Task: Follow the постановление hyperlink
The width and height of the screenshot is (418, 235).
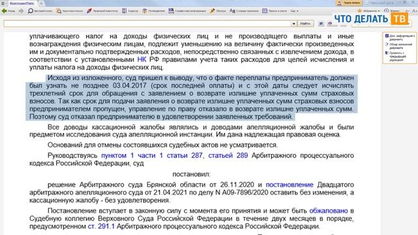Action: click(x=289, y=185)
